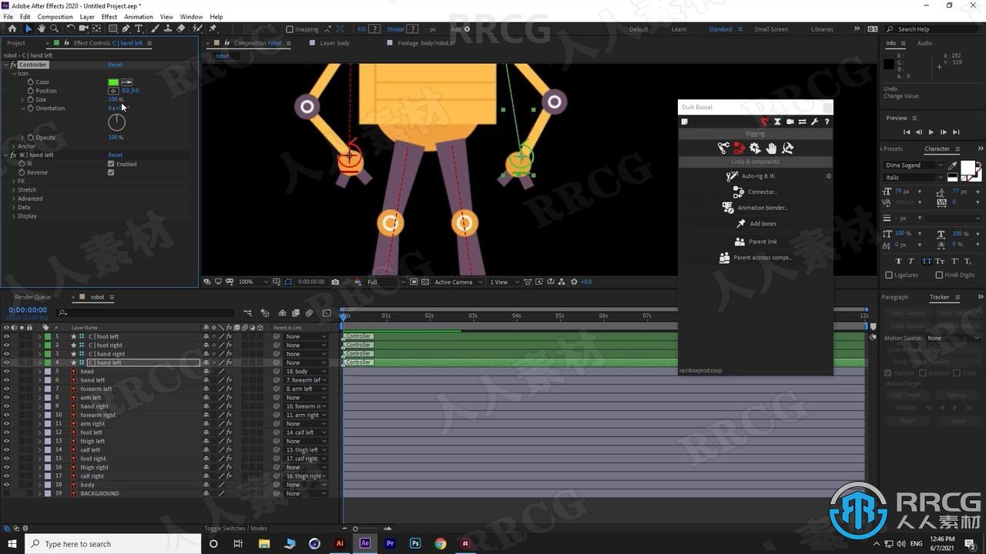Toggle the Snapping checkbox
The width and height of the screenshot is (986, 554).
(x=290, y=29)
